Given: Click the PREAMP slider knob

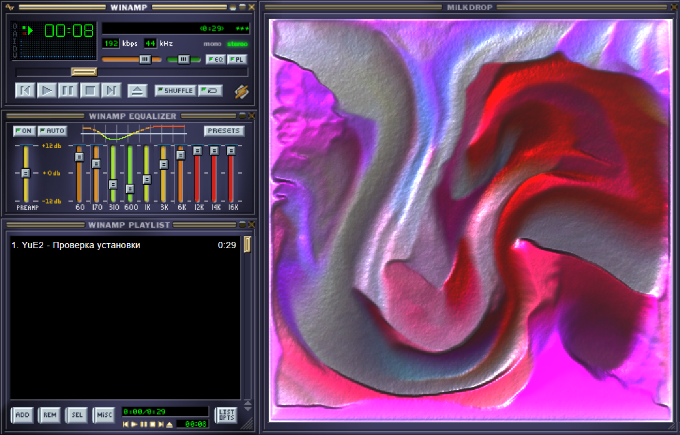Looking at the screenshot, I should (26, 173).
